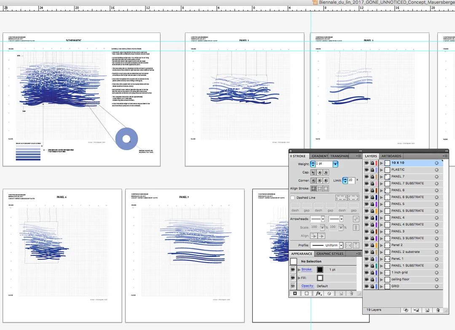Screen dimensions: 455x330
Task: Click Flip Along profile icon
Action: [x=348, y=245]
